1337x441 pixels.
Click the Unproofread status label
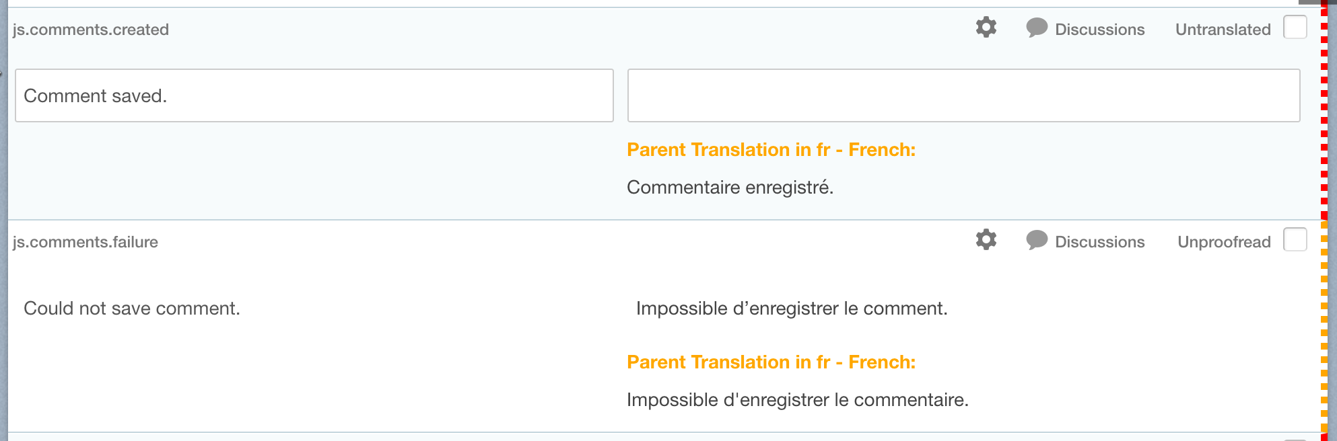click(x=1224, y=242)
